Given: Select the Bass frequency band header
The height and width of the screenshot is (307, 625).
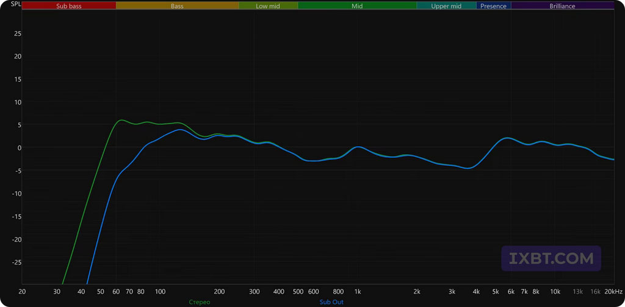Looking at the screenshot, I should click(x=177, y=6).
